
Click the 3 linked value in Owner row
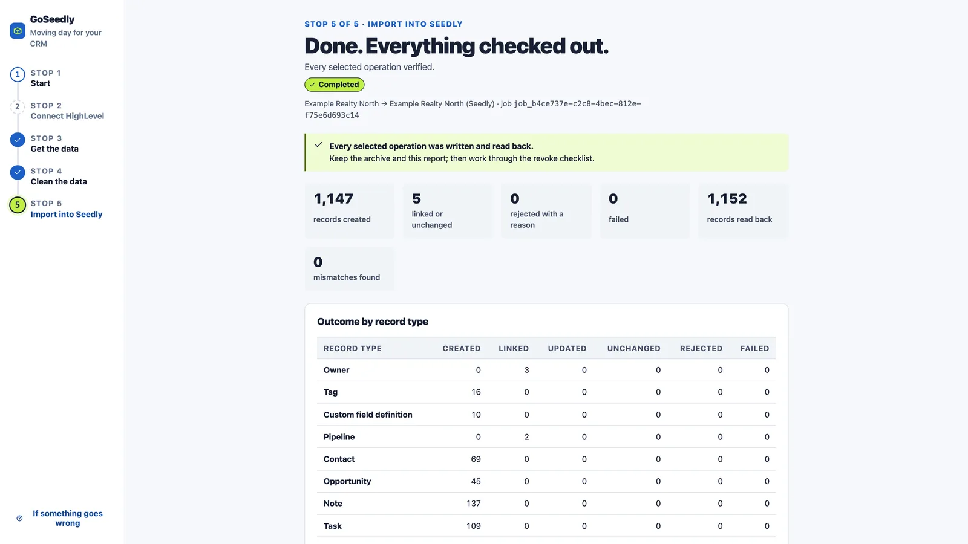[526, 370]
